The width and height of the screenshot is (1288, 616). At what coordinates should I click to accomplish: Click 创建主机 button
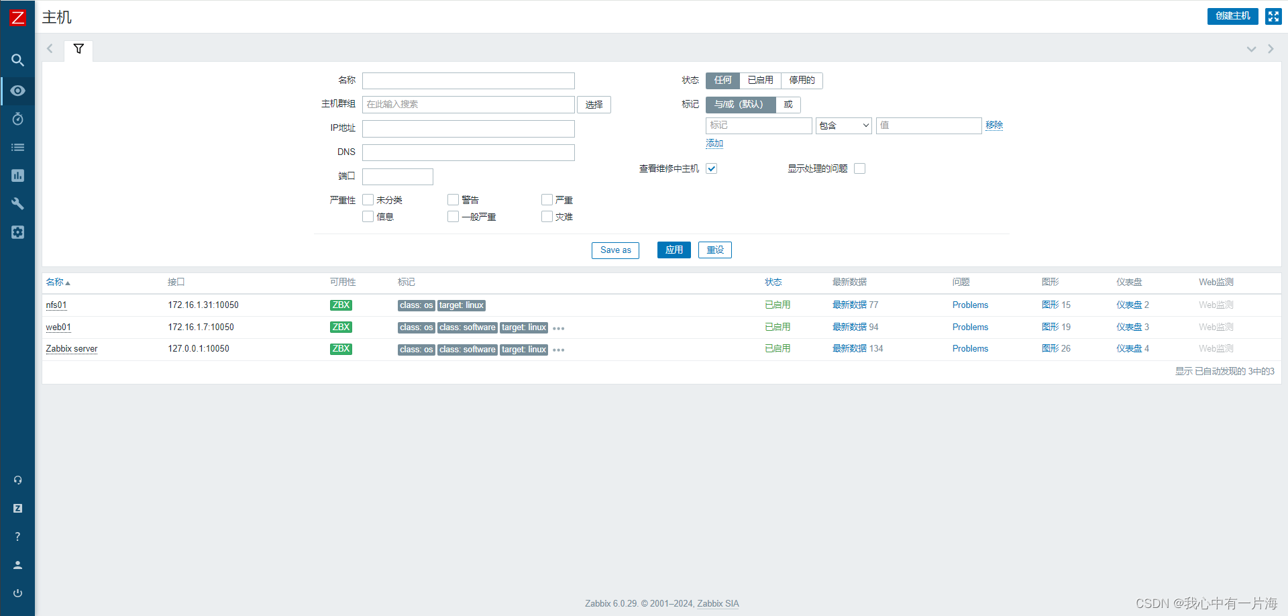pos(1232,16)
